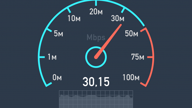
Task: Click the Mbps unit text
Action: [x=96, y=37]
